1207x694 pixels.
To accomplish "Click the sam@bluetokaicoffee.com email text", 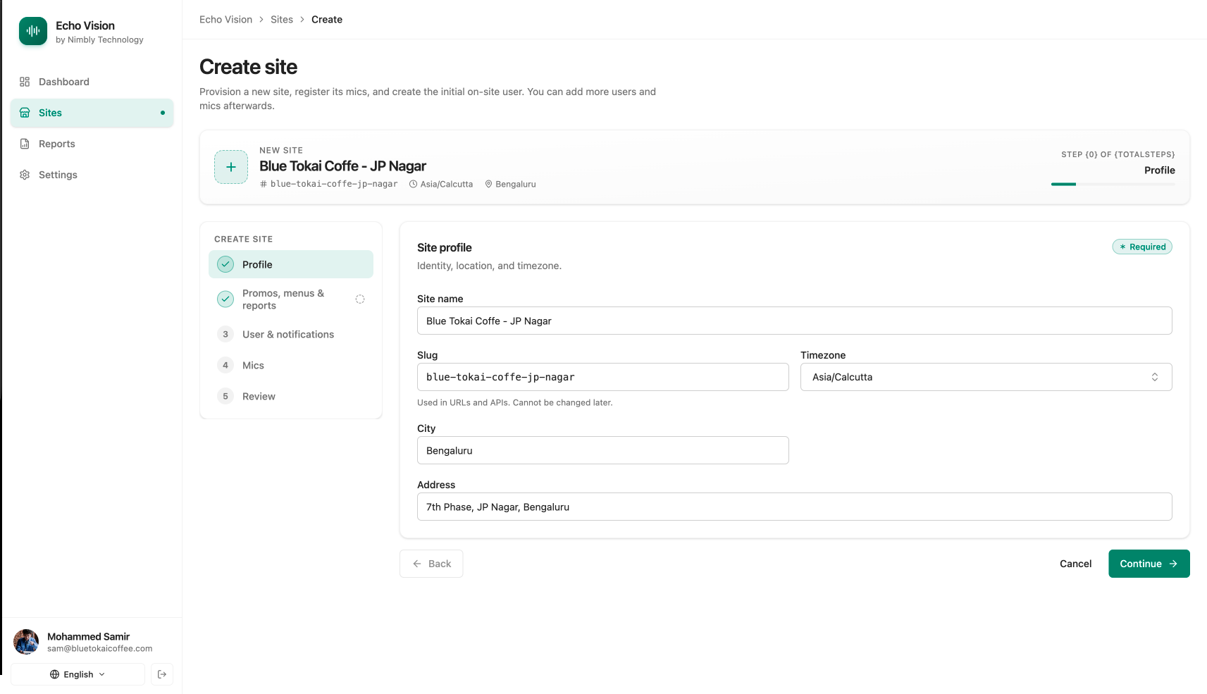I will (x=99, y=649).
